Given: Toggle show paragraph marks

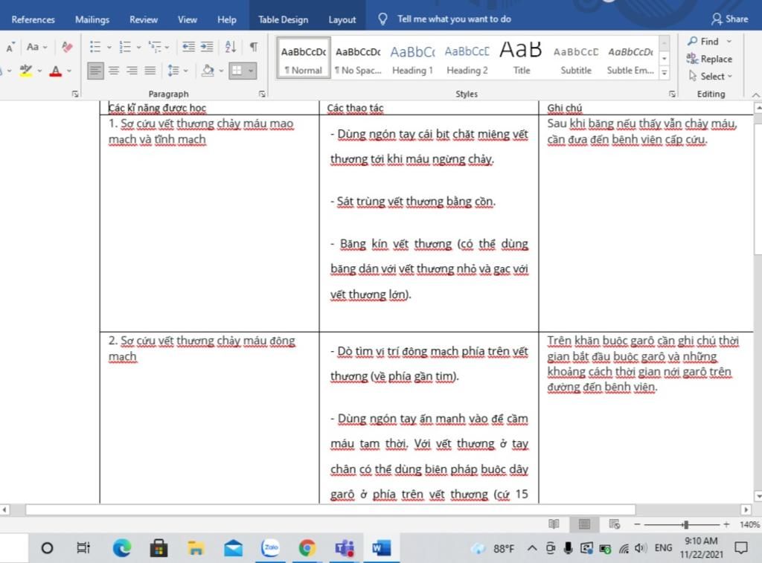Looking at the screenshot, I should pyautogui.click(x=253, y=47).
